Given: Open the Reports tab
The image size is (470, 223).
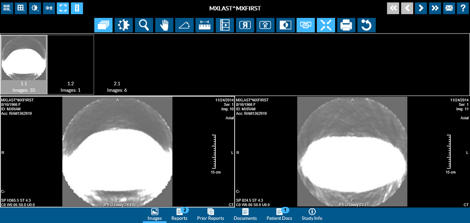Looking at the screenshot, I should (x=179, y=214).
